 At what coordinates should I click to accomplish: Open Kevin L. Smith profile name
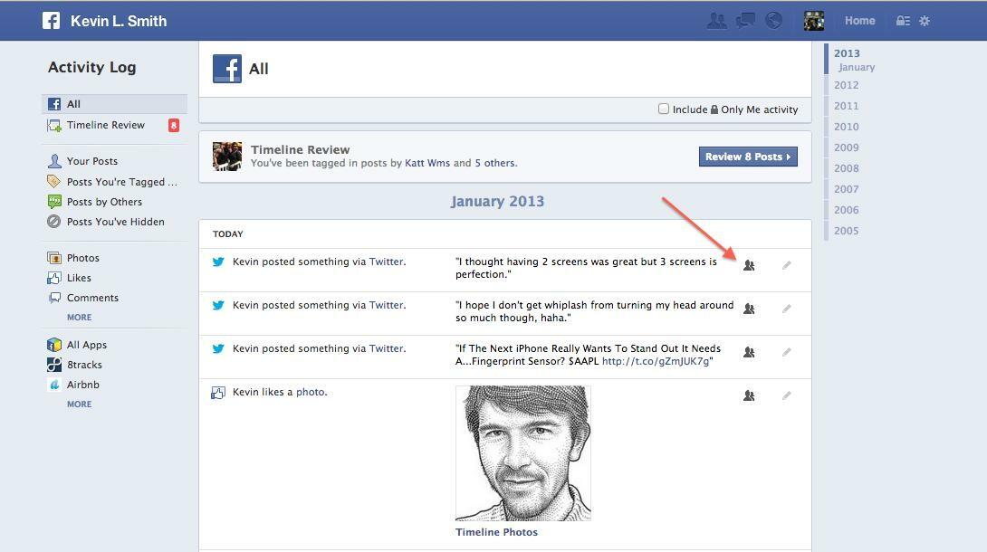(119, 21)
